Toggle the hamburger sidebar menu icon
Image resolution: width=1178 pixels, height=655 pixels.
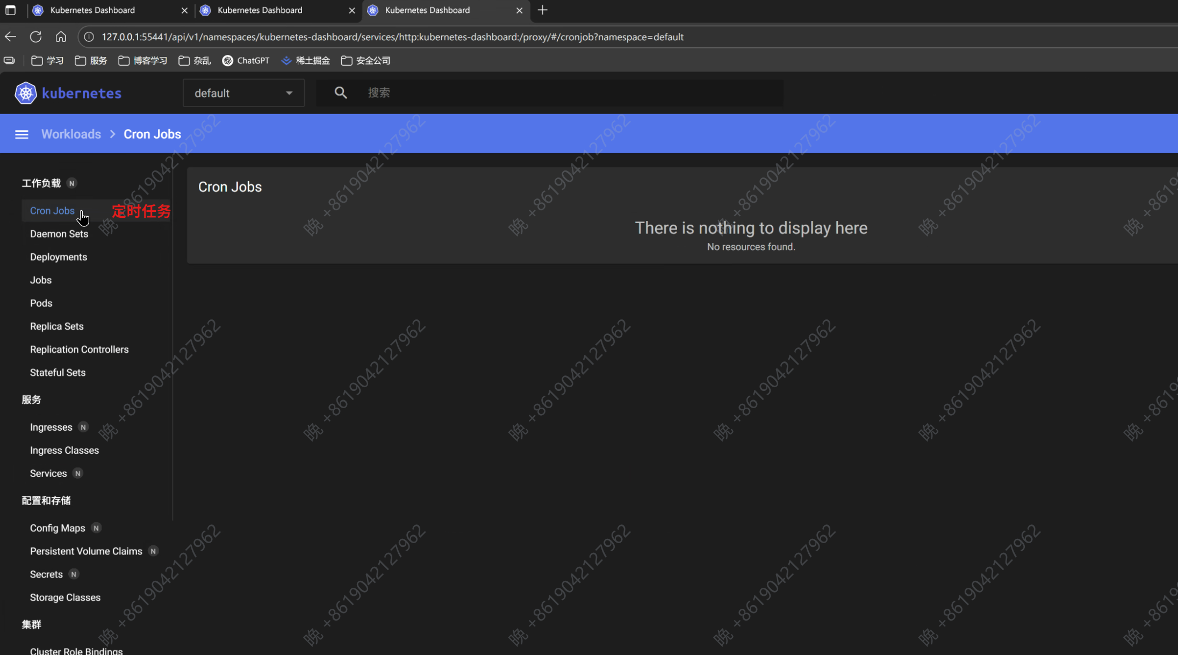tap(21, 134)
